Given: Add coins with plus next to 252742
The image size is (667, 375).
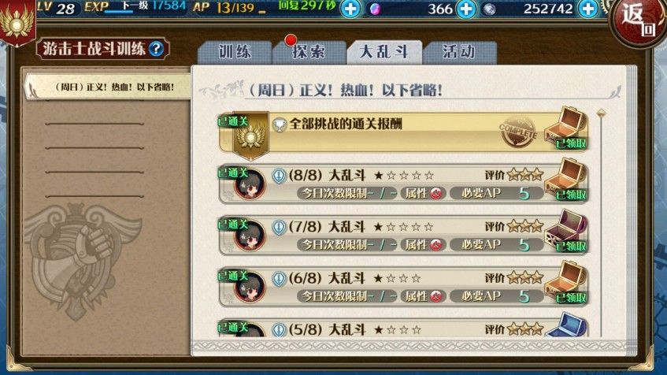Looking at the screenshot, I should click(x=588, y=9).
